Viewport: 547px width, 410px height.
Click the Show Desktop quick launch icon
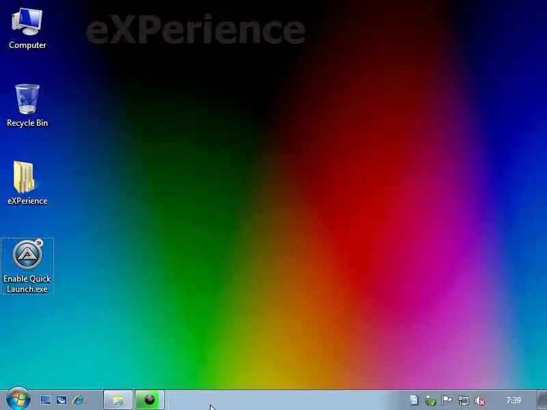click(46, 400)
